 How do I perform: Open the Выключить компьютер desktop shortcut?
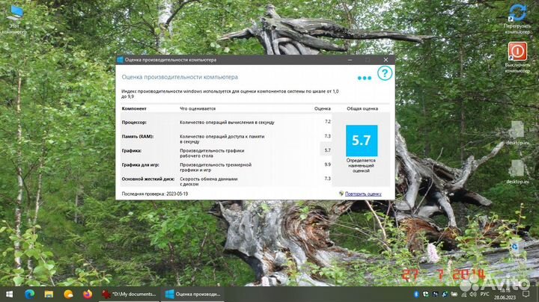tap(517, 58)
